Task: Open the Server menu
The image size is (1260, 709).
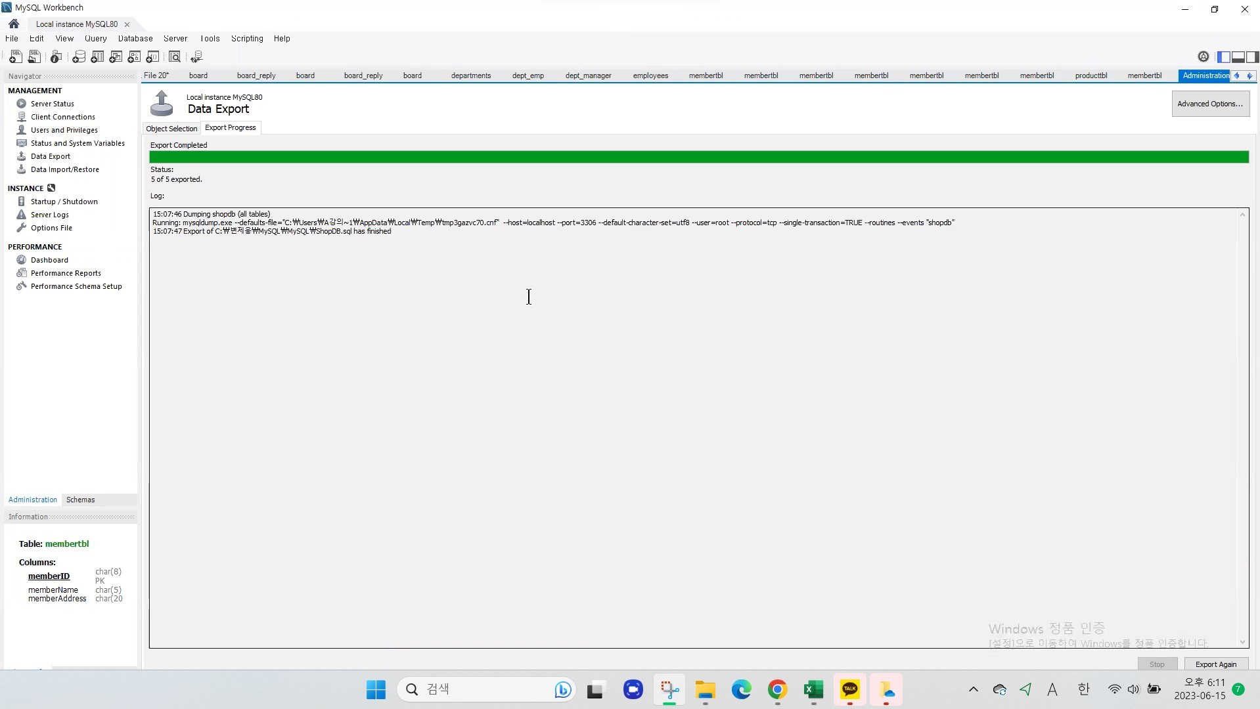Action: [175, 38]
